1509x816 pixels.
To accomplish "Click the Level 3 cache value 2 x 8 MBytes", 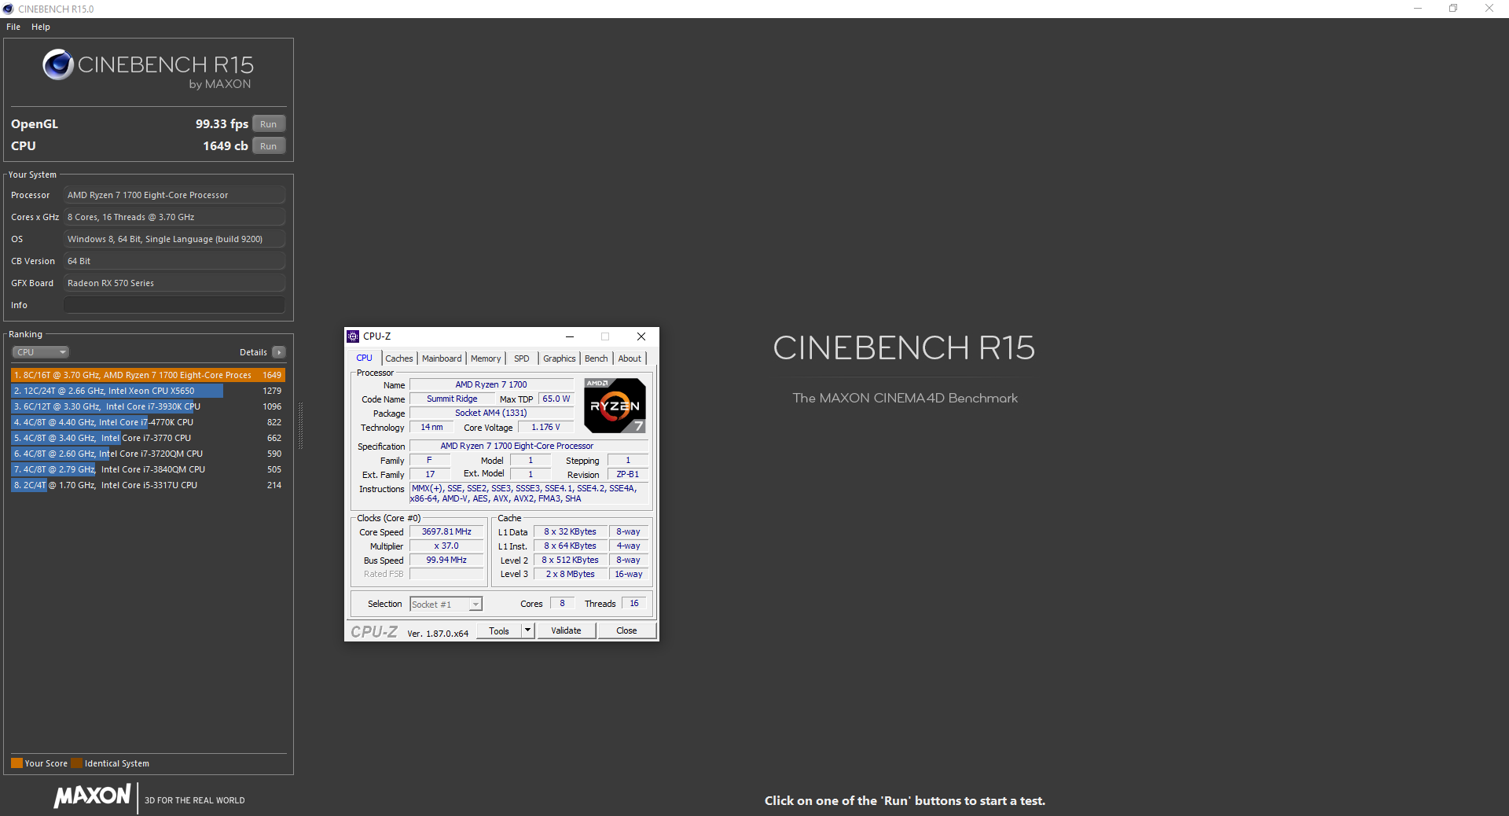I will 571,575.
